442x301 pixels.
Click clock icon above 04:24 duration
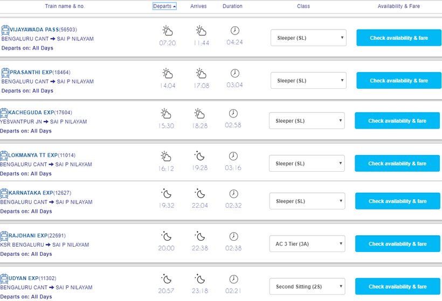pos(234,31)
